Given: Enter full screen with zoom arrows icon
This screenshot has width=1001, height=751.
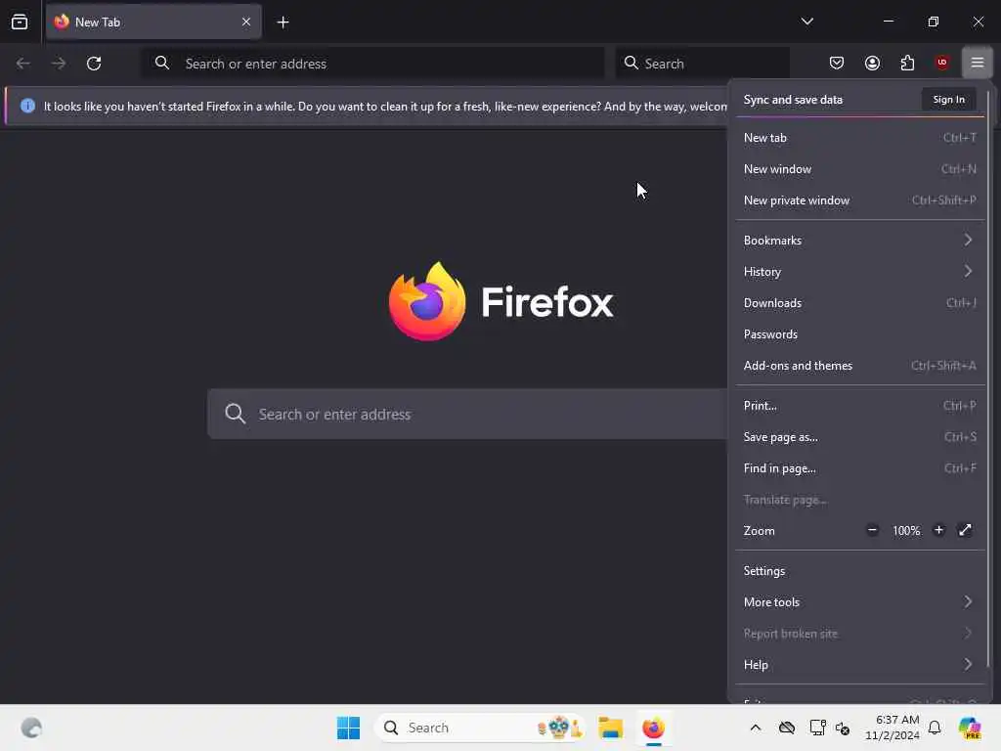Looking at the screenshot, I should (965, 530).
